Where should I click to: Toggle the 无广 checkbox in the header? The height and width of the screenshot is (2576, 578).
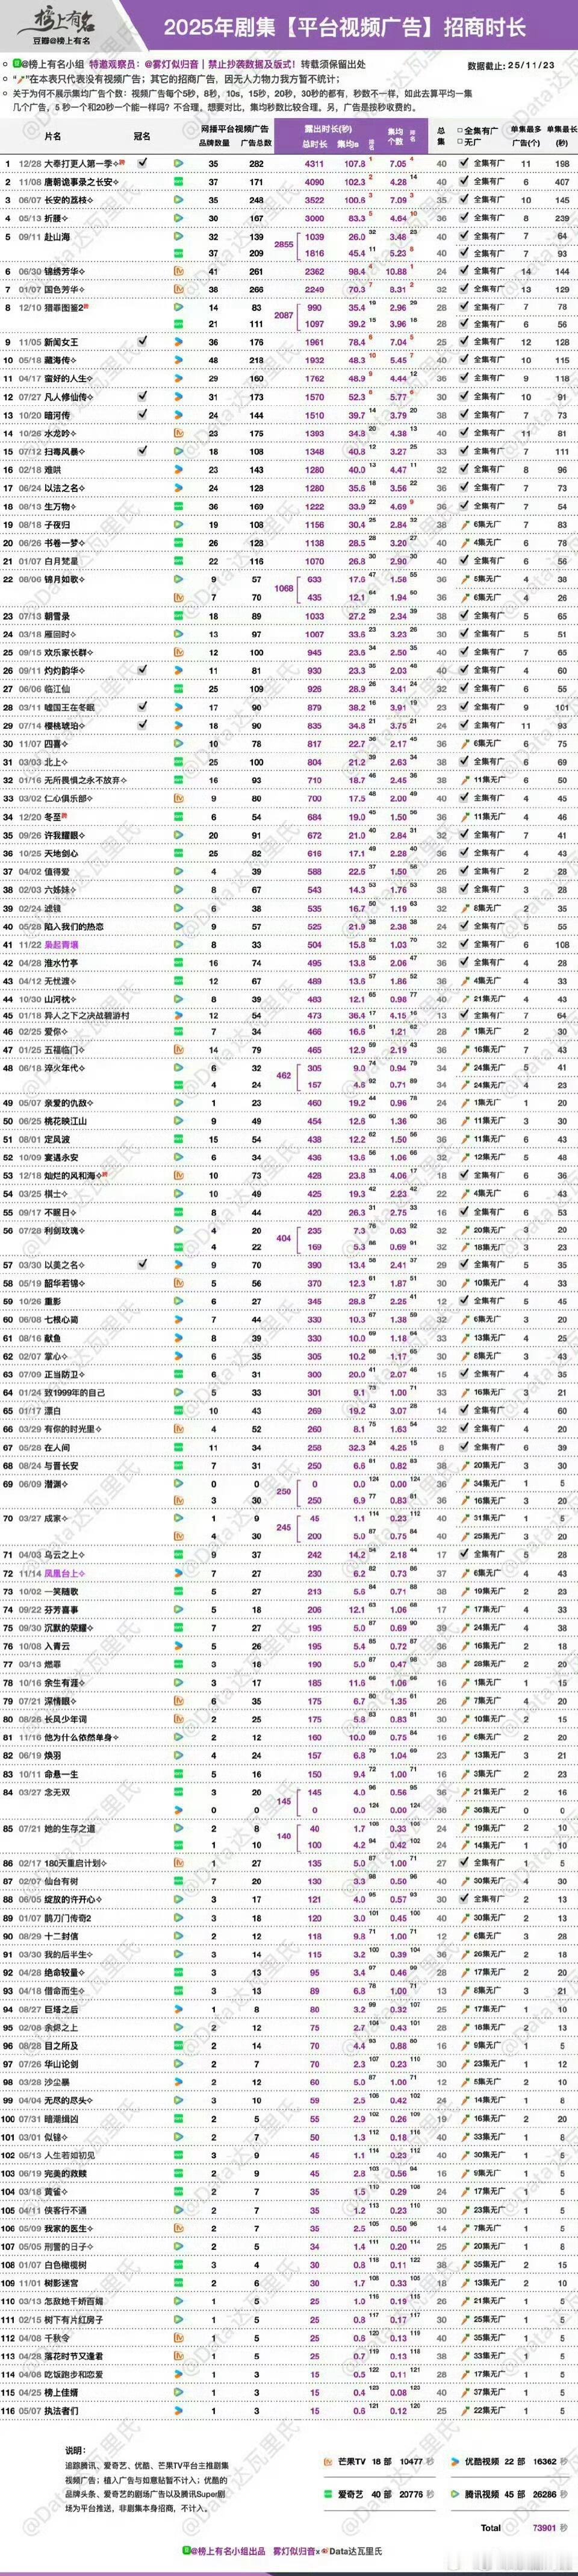(460, 142)
